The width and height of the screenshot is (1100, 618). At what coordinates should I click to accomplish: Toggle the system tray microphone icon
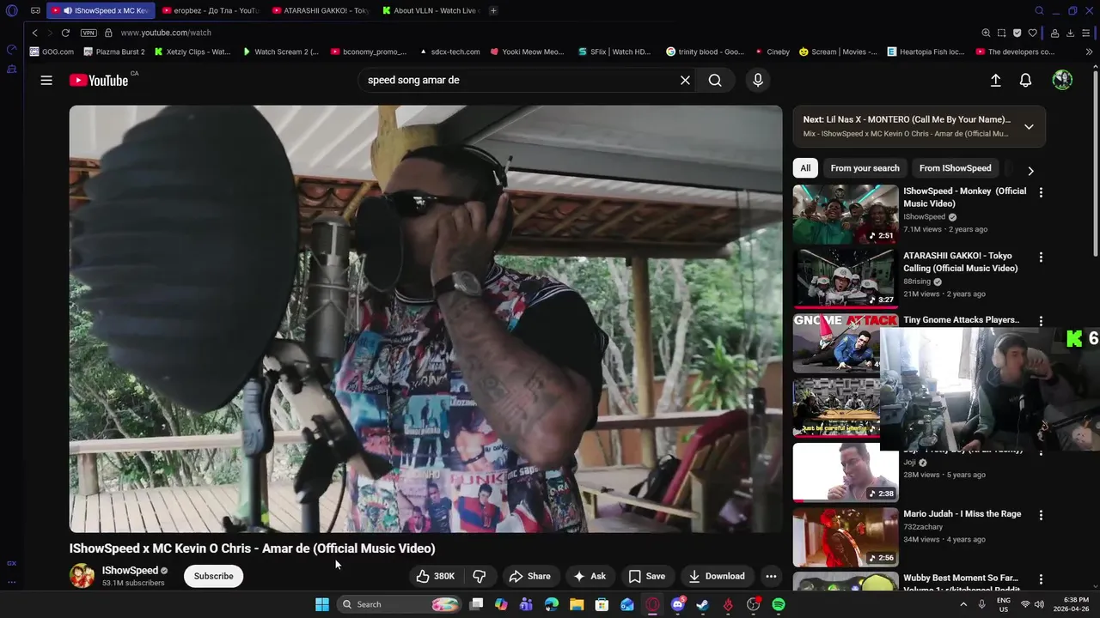point(981,604)
